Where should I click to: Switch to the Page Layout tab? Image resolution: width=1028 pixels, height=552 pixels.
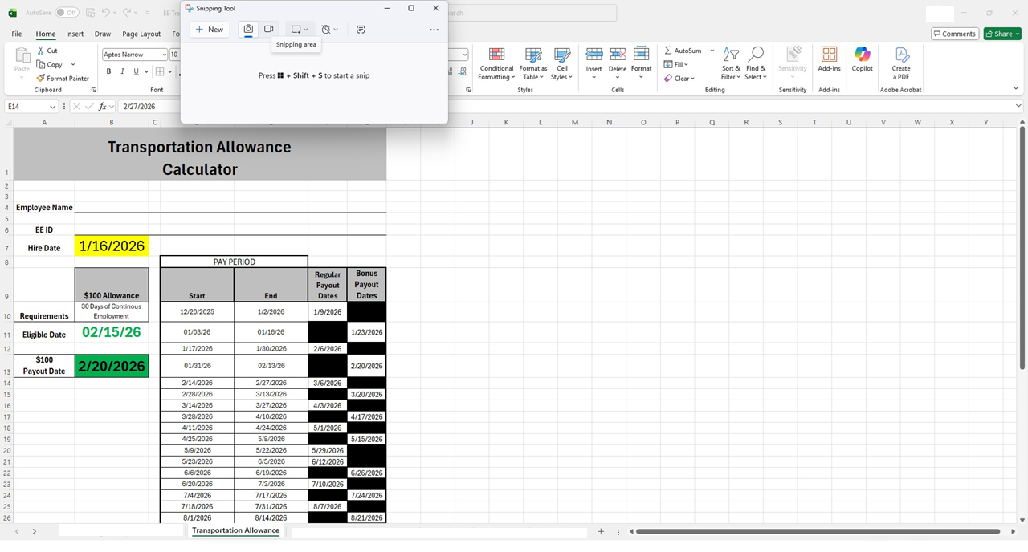click(141, 34)
